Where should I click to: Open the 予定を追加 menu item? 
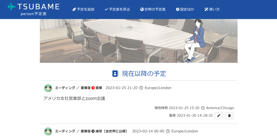pos(83,9)
